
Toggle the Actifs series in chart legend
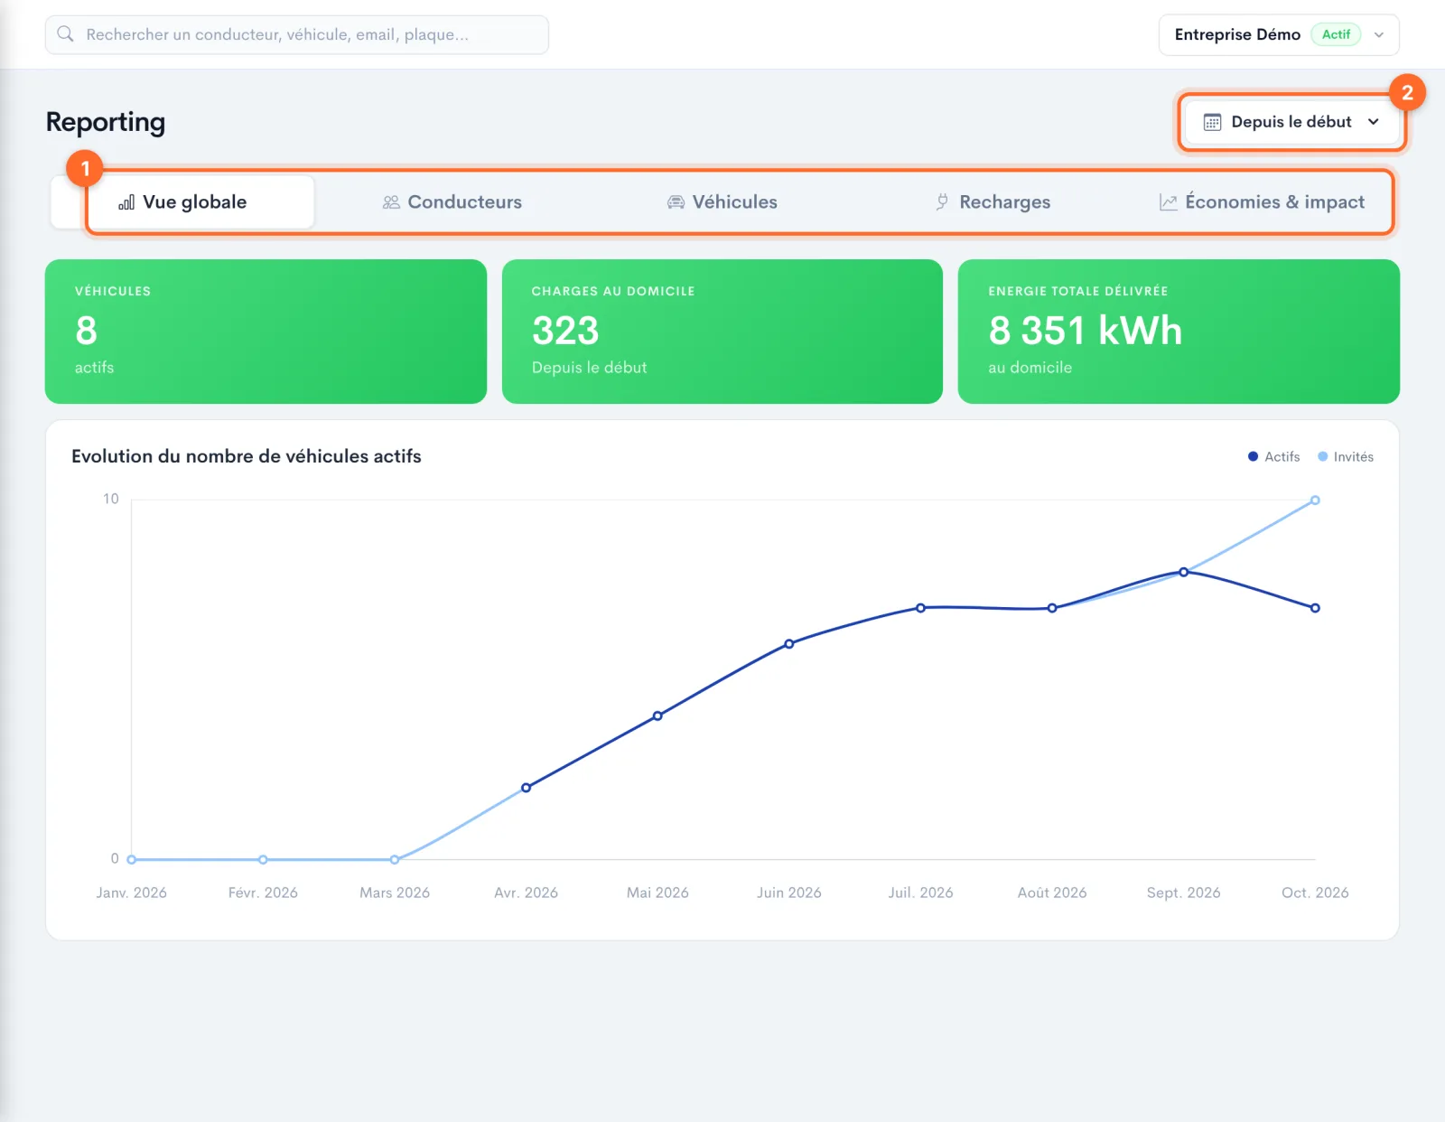1273,457
